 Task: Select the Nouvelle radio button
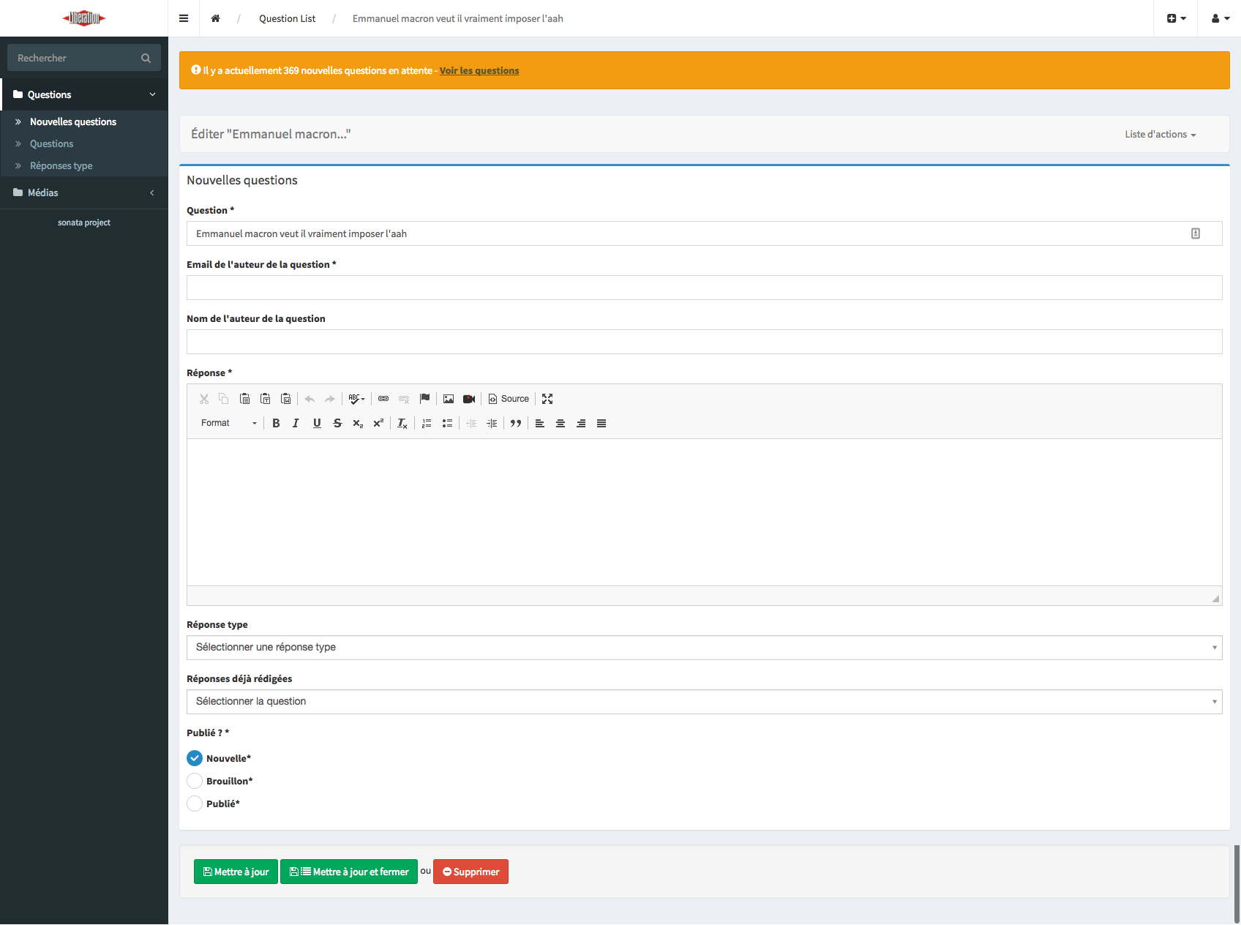coord(195,758)
